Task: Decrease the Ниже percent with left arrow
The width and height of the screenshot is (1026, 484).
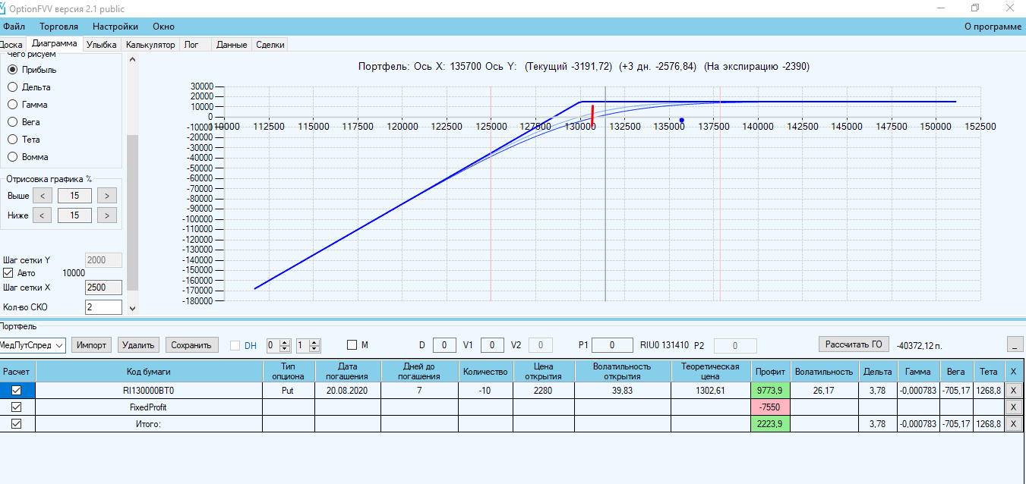Action: (x=43, y=215)
